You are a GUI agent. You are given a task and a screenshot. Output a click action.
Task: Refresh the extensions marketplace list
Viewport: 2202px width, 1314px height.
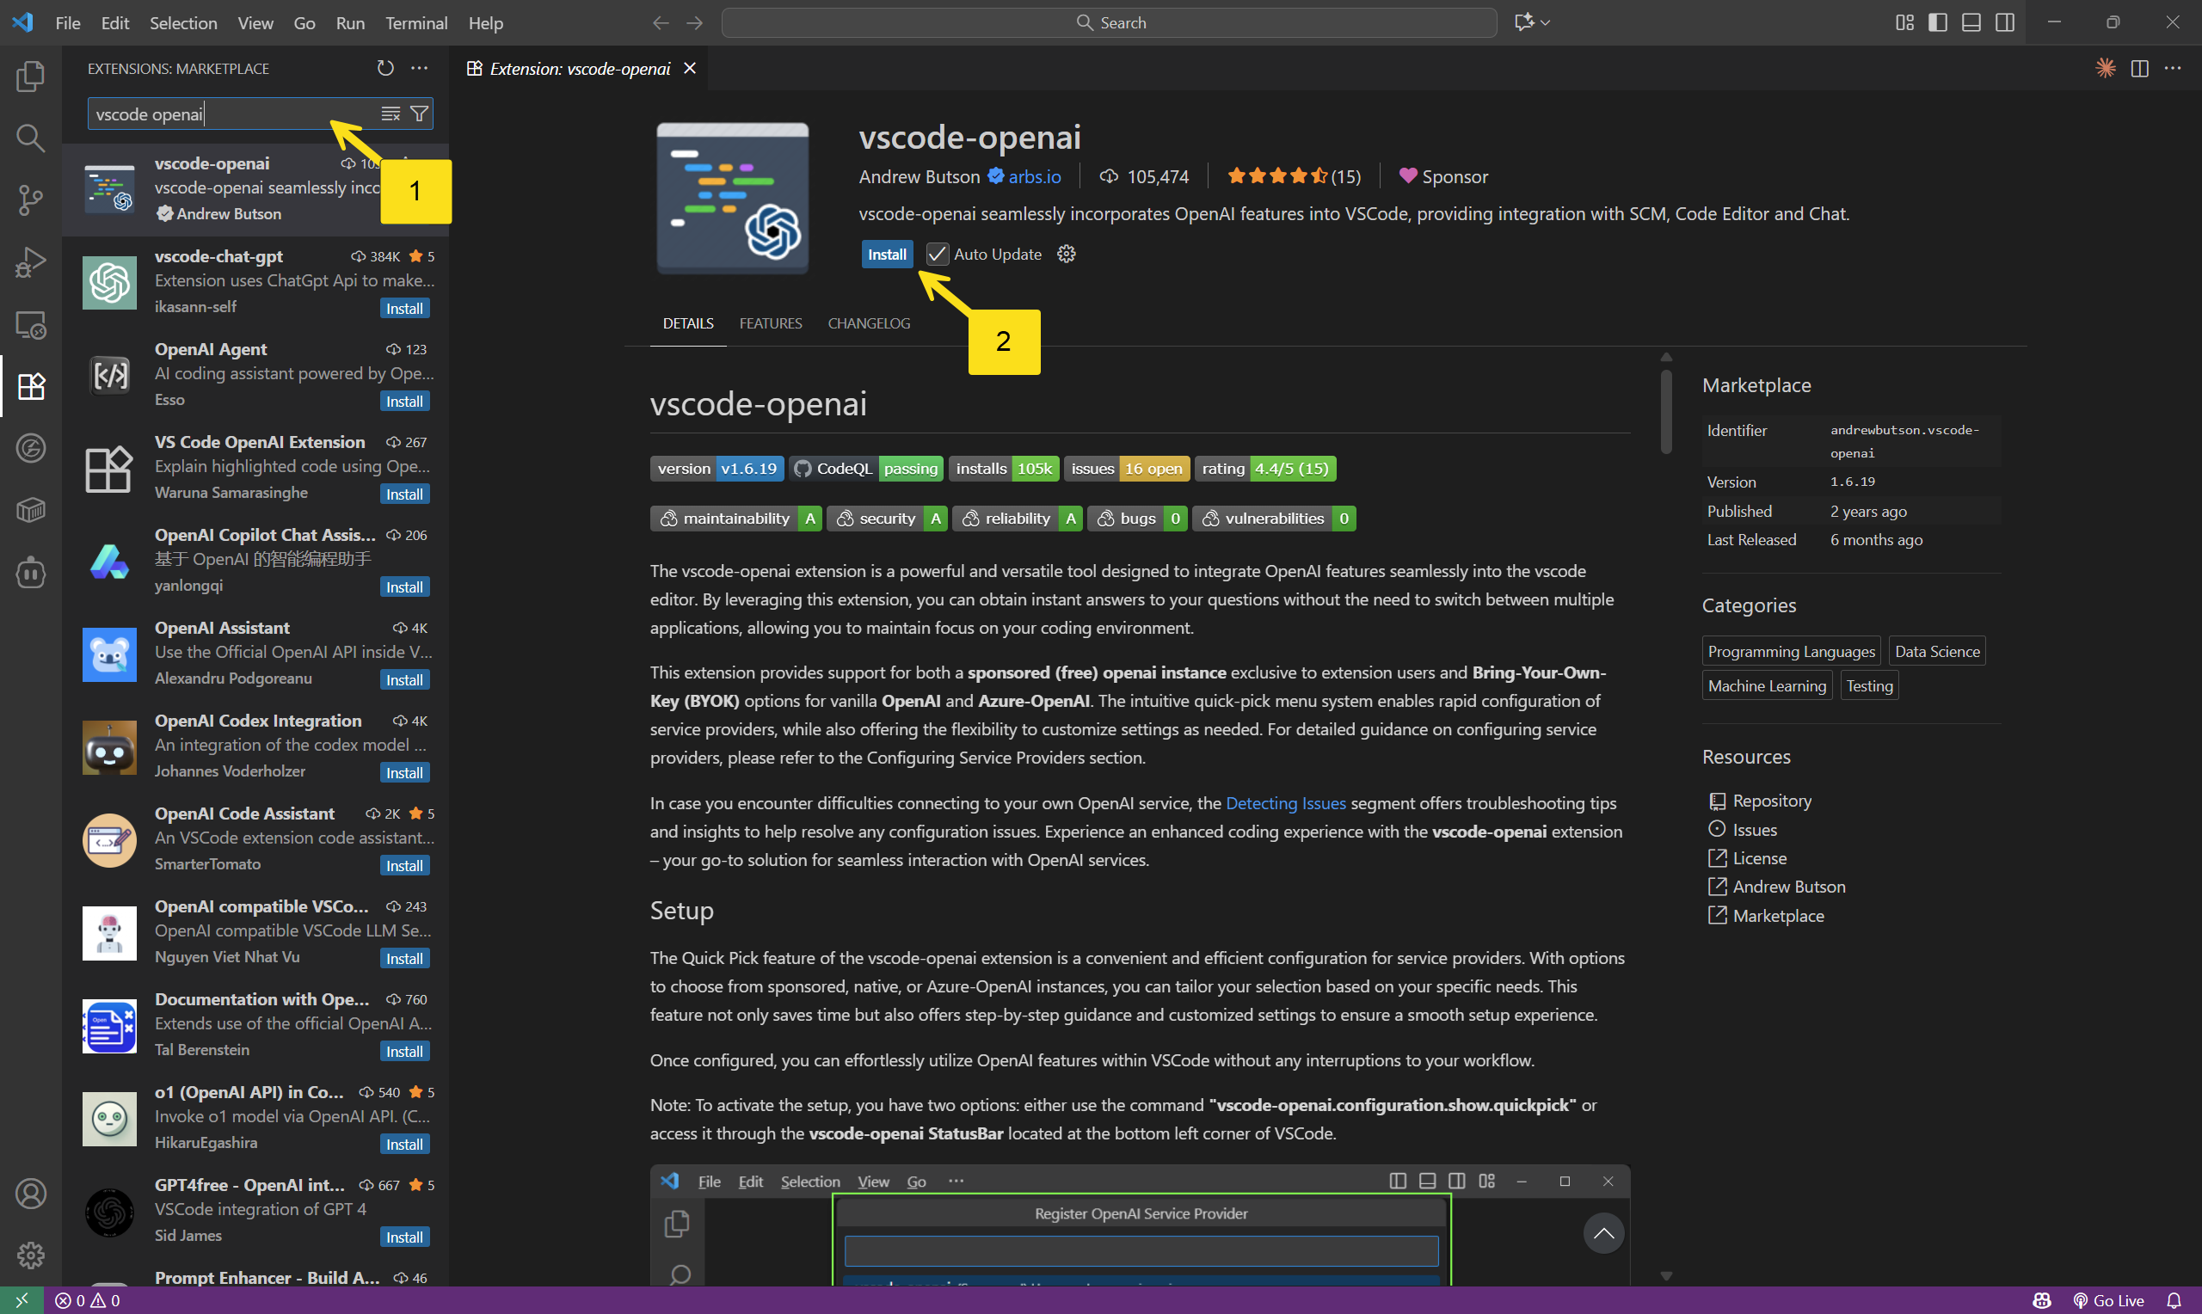pyautogui.click(x=385, y=68)
